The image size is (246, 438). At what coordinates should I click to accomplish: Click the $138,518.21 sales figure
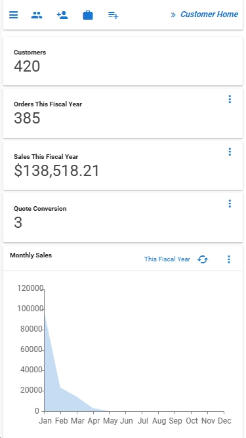click(56, 171)
